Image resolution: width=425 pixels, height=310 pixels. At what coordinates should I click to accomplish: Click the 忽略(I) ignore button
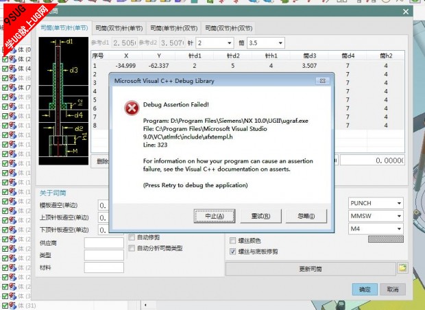306,216
